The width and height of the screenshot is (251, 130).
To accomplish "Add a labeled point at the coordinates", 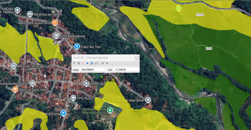I will [91, 63].
